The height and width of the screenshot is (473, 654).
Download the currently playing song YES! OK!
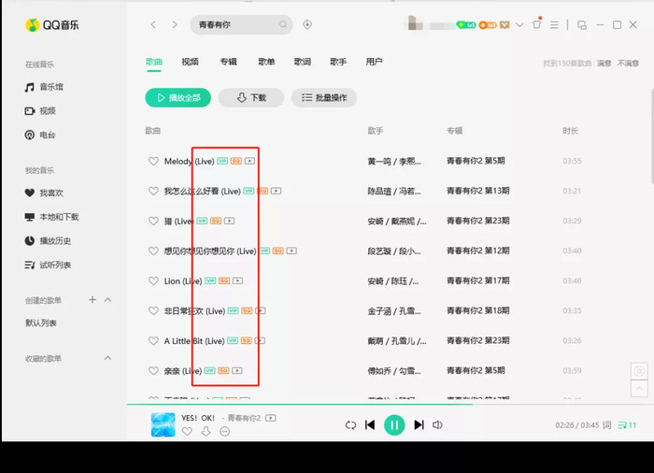pos(206,431)
